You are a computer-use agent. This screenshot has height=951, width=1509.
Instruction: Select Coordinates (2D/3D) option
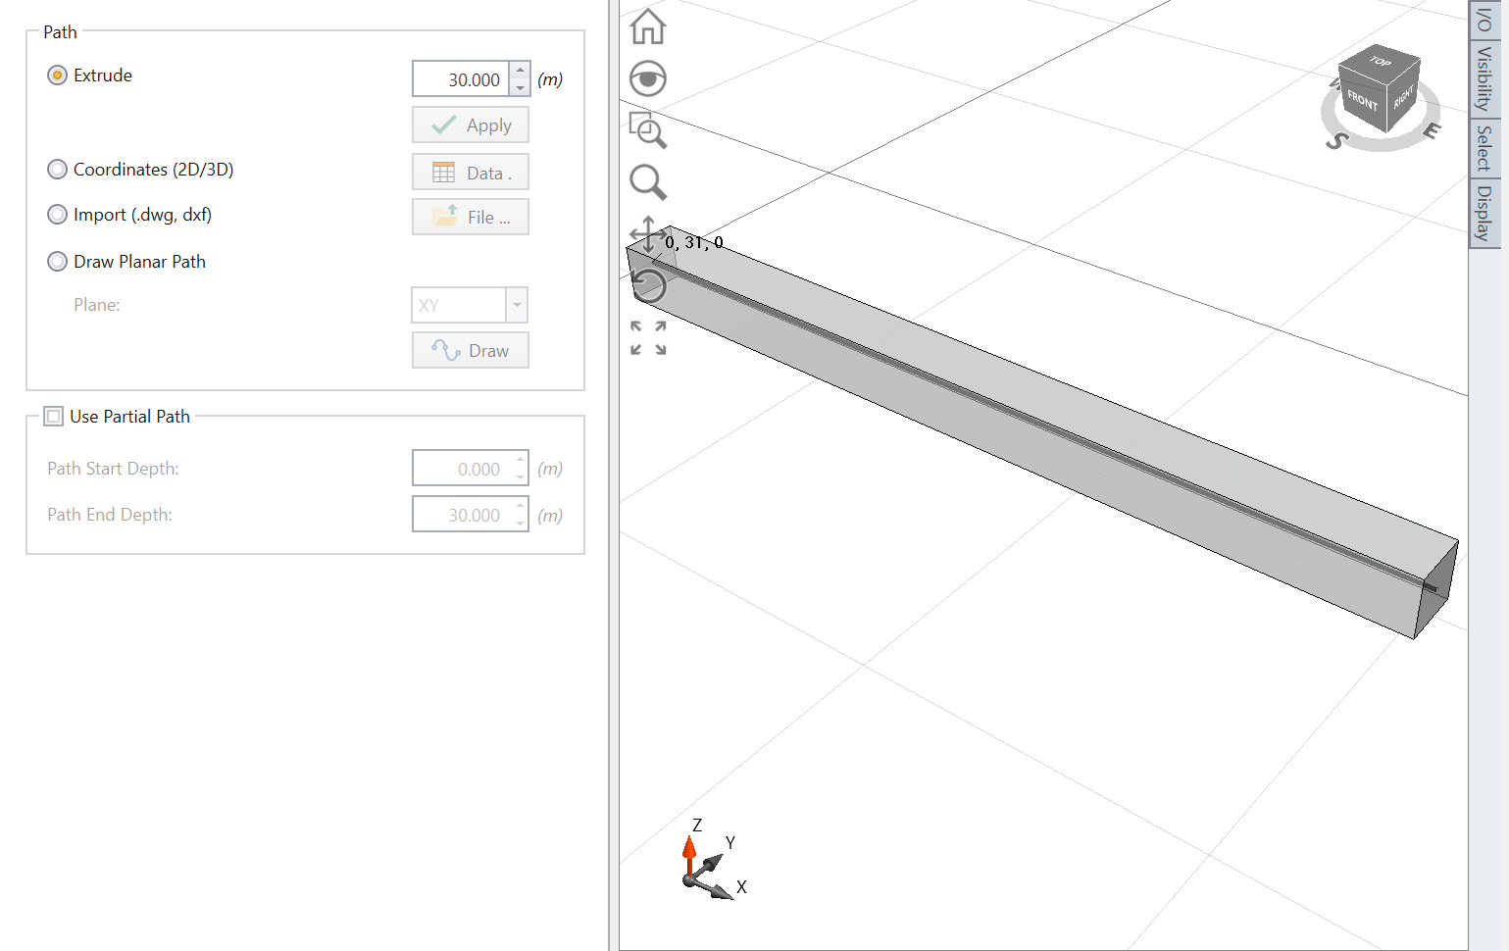[58, 170]
